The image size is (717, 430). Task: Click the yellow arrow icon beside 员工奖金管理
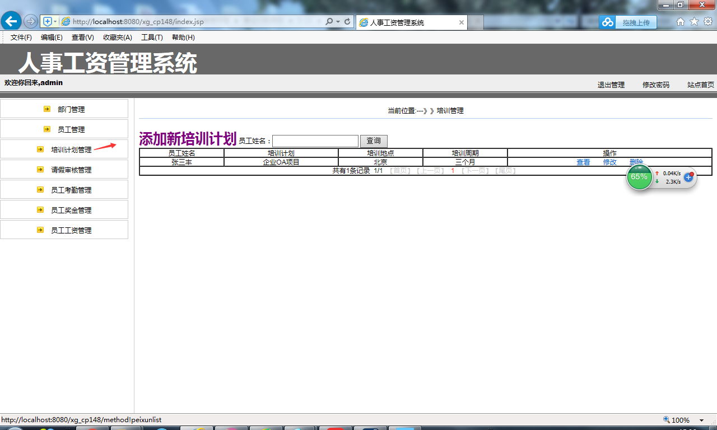tap(40, 210)
